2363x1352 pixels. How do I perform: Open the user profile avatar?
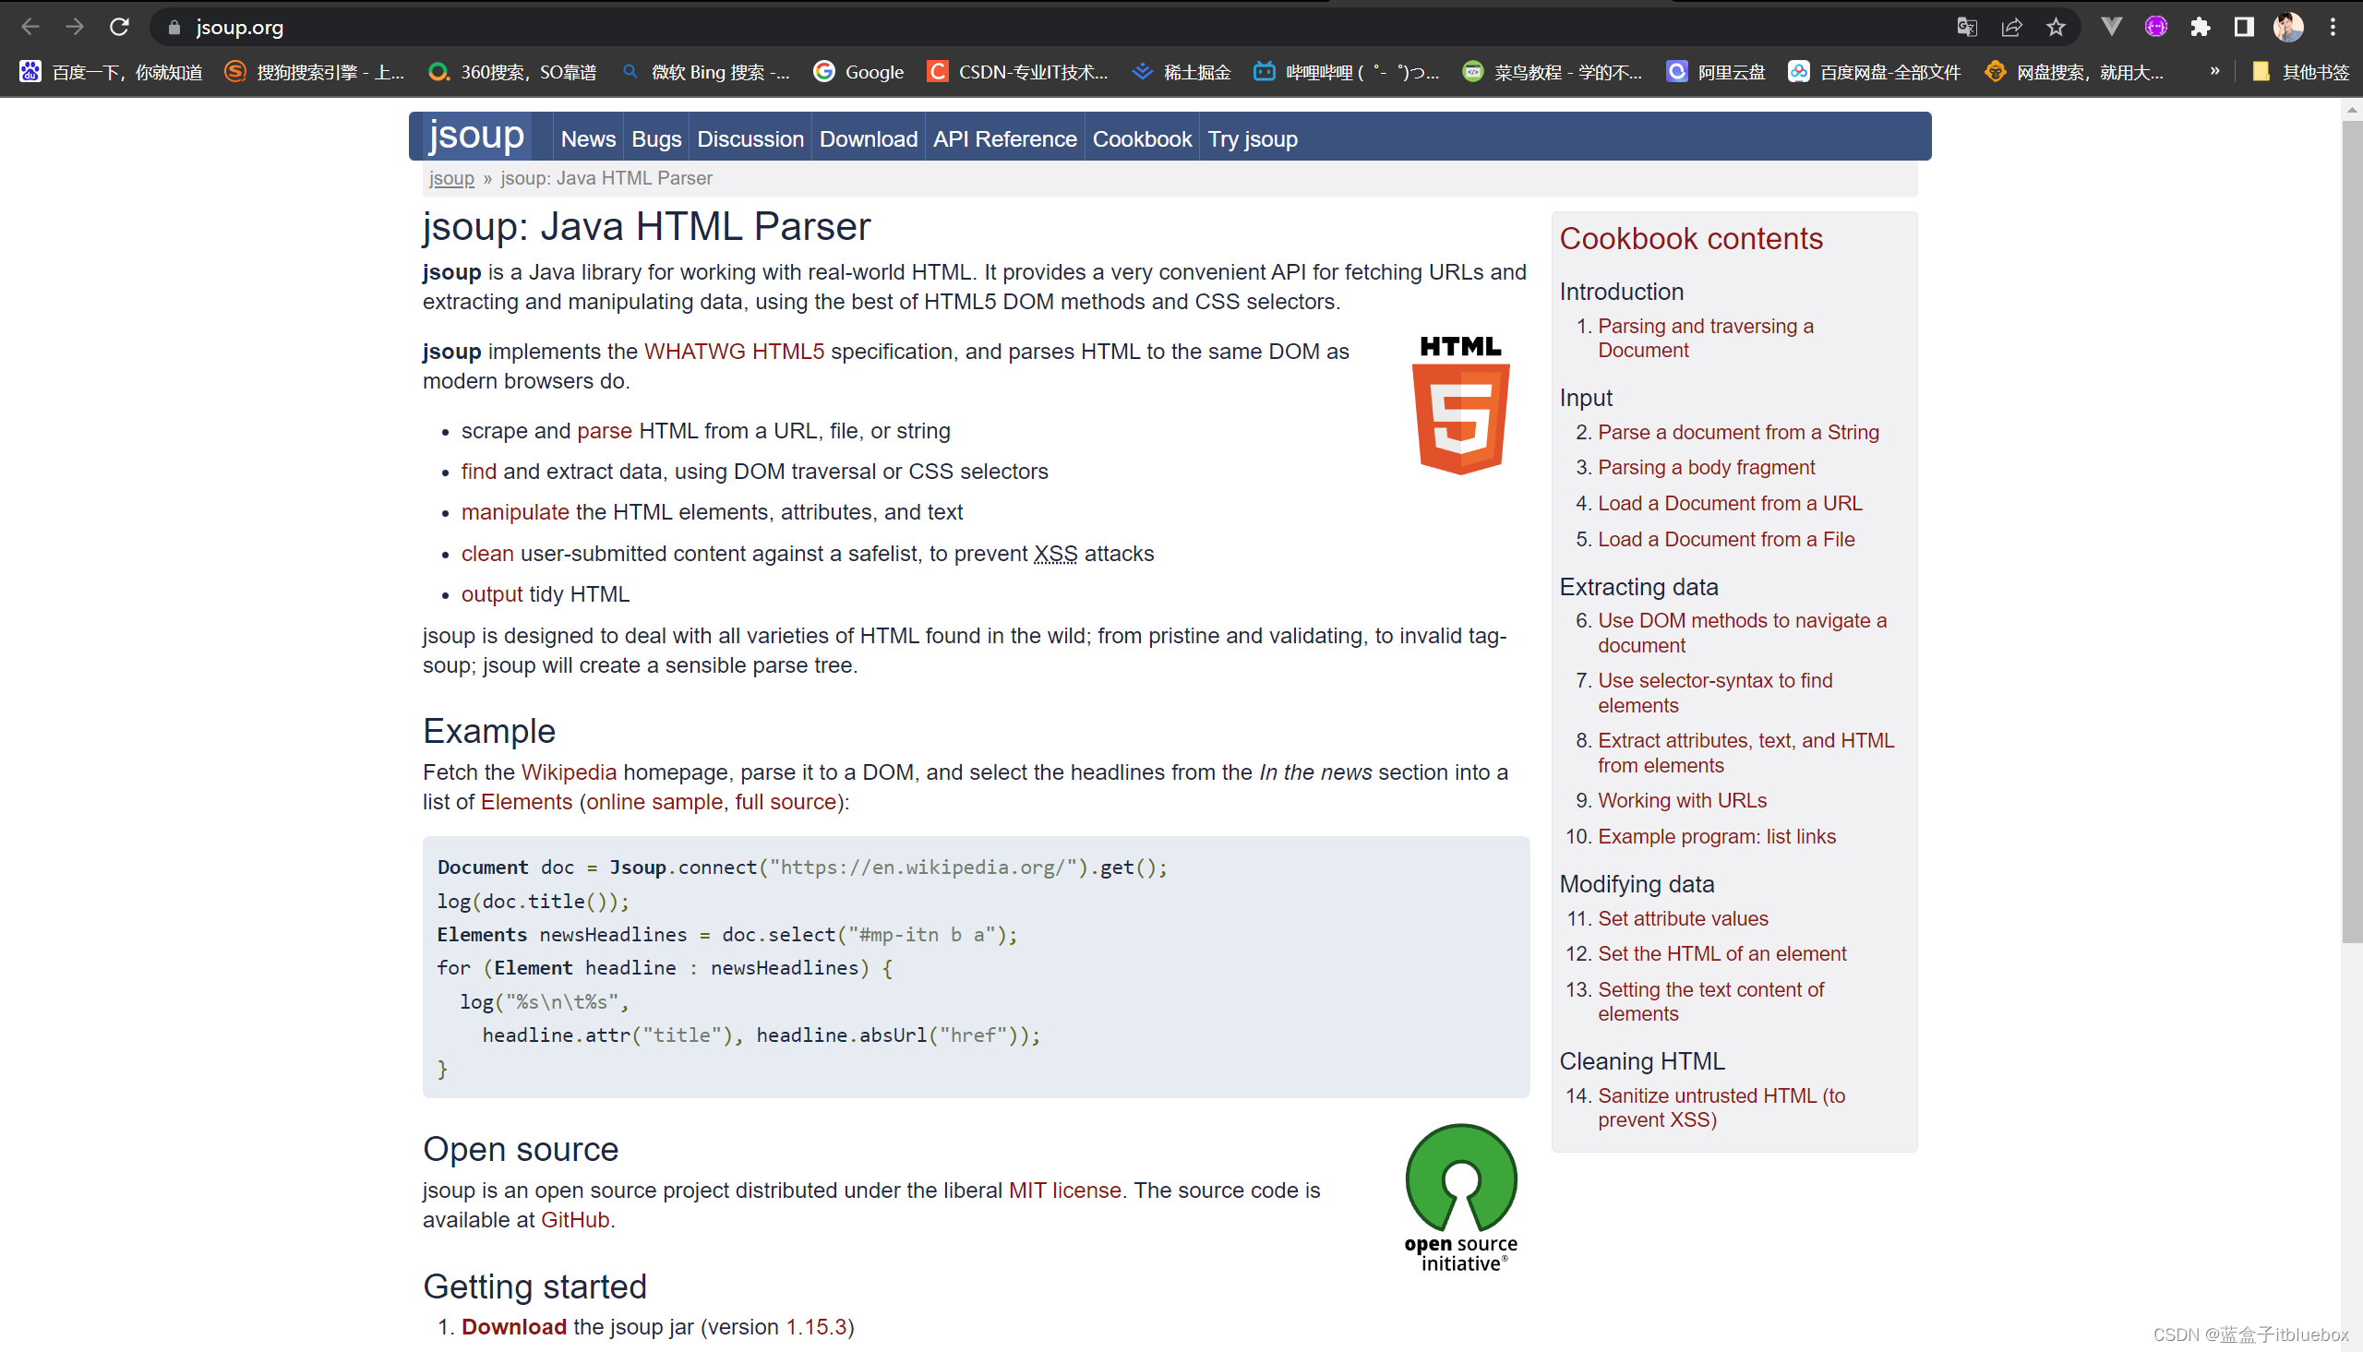pos(2288,27)
